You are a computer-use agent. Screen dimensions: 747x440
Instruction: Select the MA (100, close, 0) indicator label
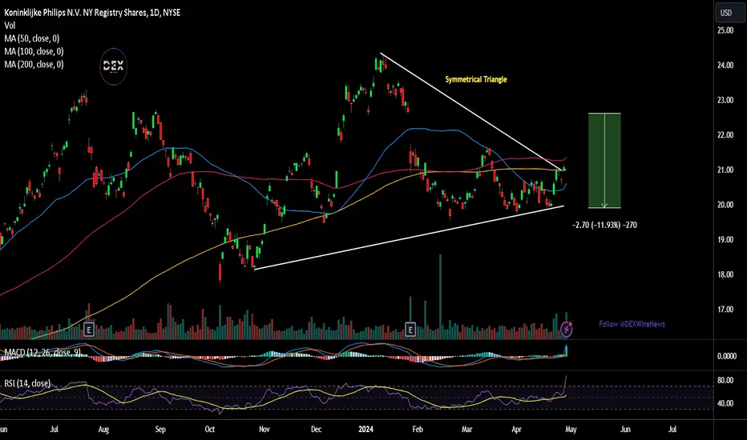(x=34, y=51)
